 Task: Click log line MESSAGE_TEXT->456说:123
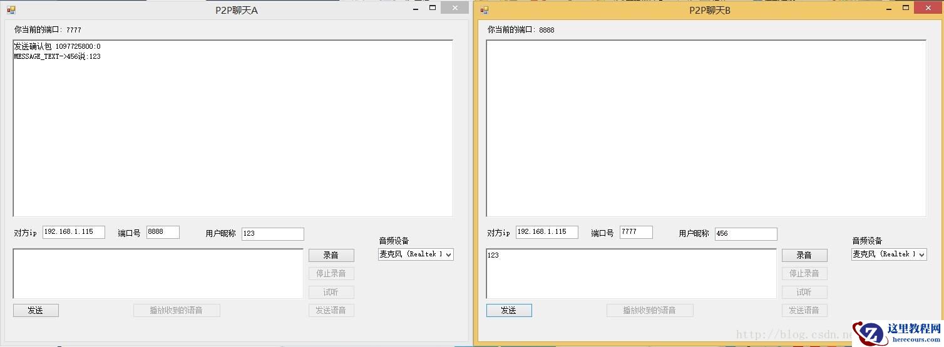click(57, 57)
